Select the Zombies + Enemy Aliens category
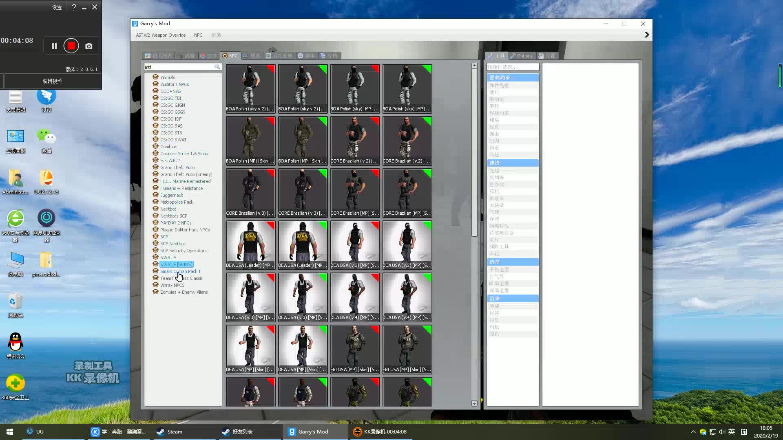Viewport: 783px width, 440px height. coord(184,292)
